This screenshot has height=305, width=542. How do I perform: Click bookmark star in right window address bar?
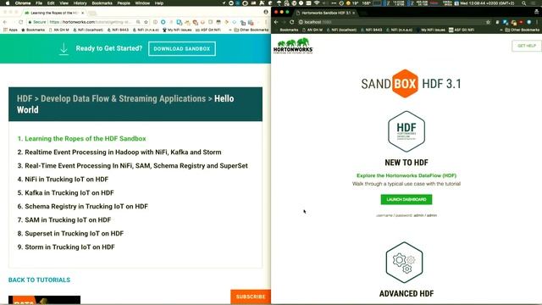pos(488,22)
